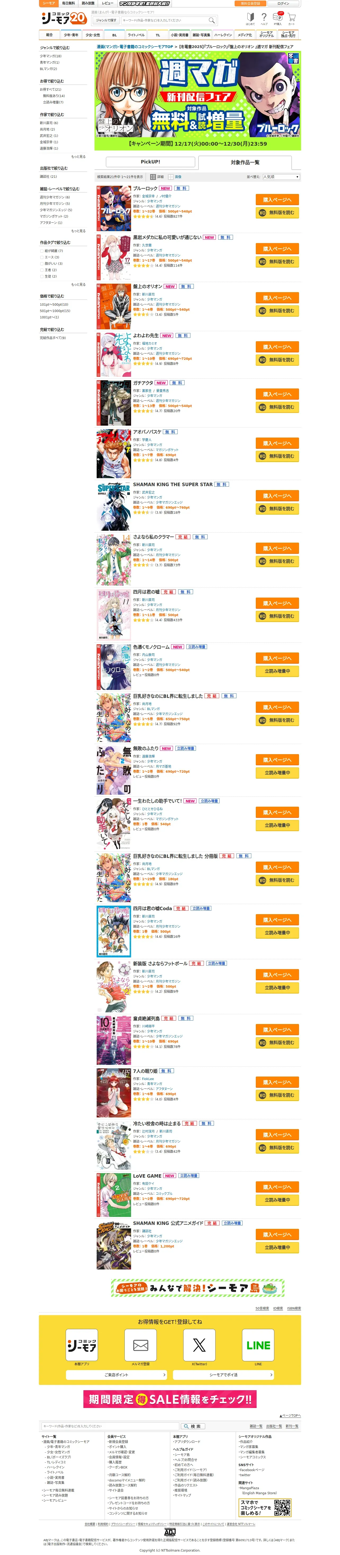340x1555 pixels.
Task: Click 無料版を読む for ブルーロック
Action: tap(277, 213)
